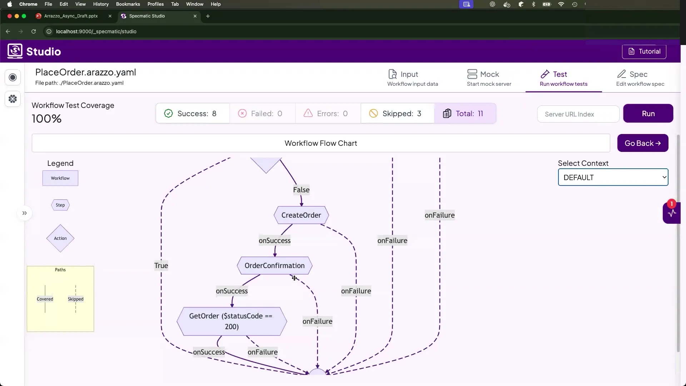The height and width of the screenshot is (386, 686).
Task: Click battery icon in menu bar
Action: (547, 4)
